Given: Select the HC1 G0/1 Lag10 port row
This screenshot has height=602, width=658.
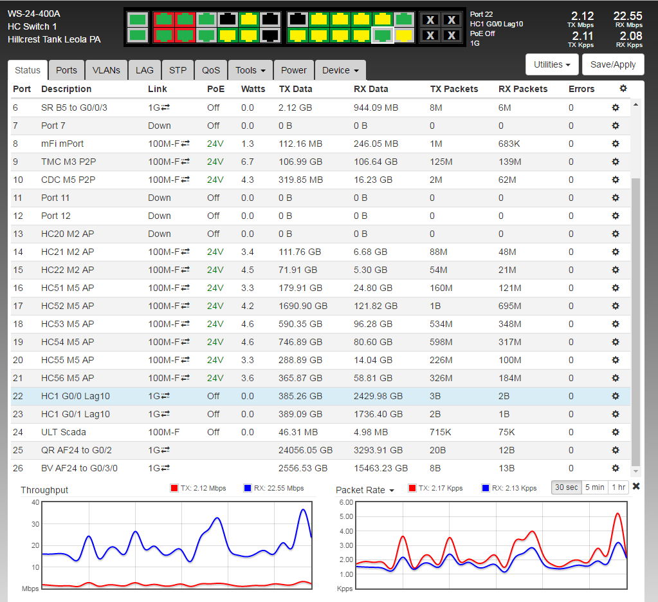Looking at the screenshot, I should (x=76, y=414).
